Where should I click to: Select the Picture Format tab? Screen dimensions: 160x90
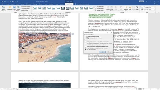click(69, 4)
